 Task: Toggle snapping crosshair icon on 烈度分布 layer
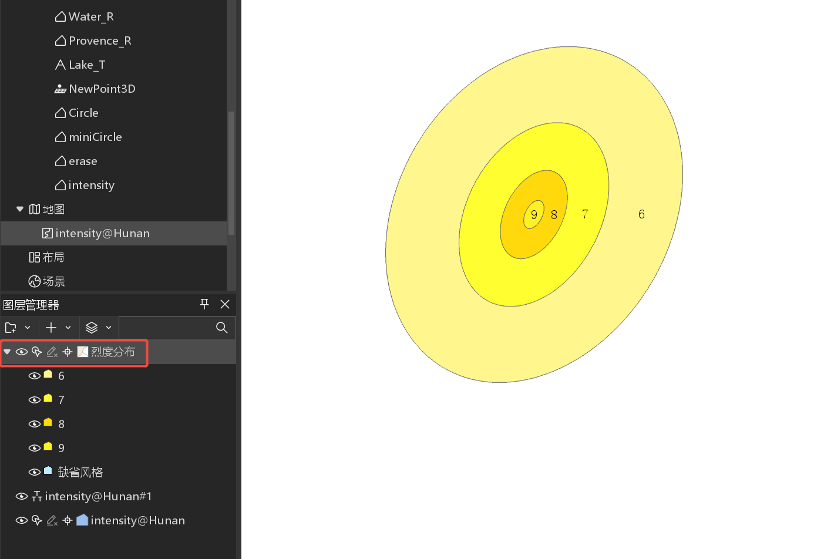(x=68, y=352)
